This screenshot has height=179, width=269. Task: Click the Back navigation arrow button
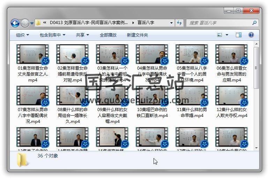15,23
